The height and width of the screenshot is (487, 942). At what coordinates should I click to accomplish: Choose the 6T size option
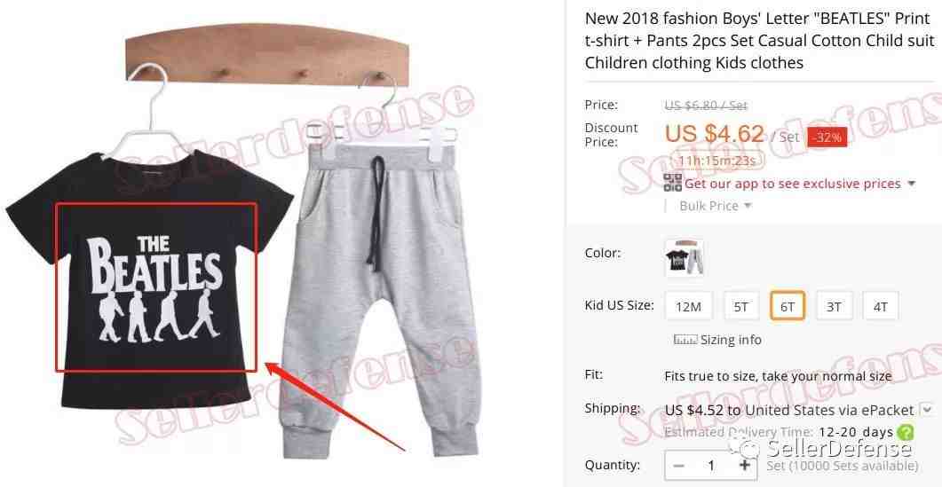(x=788, y=307)
